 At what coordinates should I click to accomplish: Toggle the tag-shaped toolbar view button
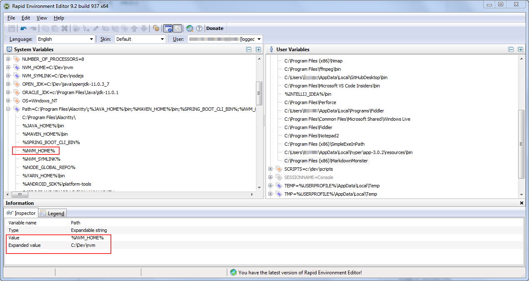178,28
